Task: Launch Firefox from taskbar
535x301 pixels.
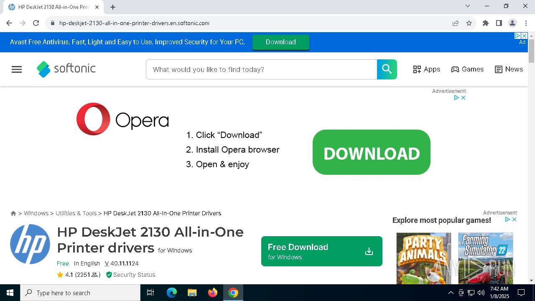Action: pyautogui.click(x=213, y=293)
